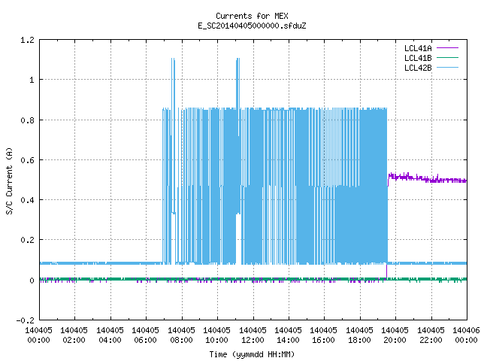
Task: Click the y-axis label 'S/C Current (A)'
Action: tap(9, 181)
